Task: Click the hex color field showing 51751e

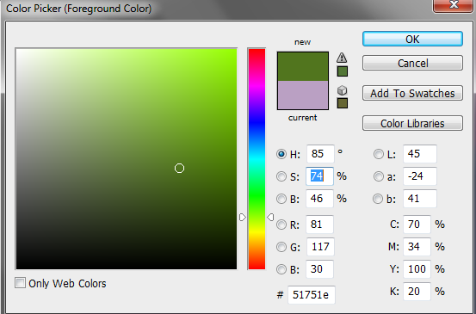Action: [x=312, y=295]
